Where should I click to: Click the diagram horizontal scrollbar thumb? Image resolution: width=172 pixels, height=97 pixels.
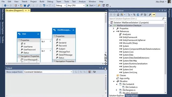[x=24, y=64]
